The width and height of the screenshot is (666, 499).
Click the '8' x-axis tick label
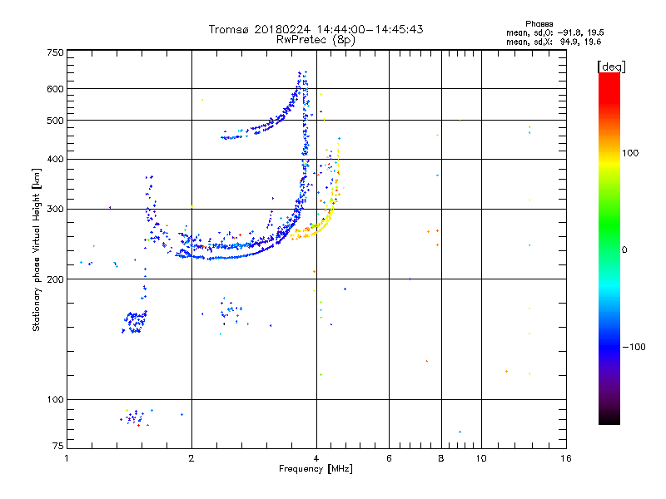pos(441,458)
